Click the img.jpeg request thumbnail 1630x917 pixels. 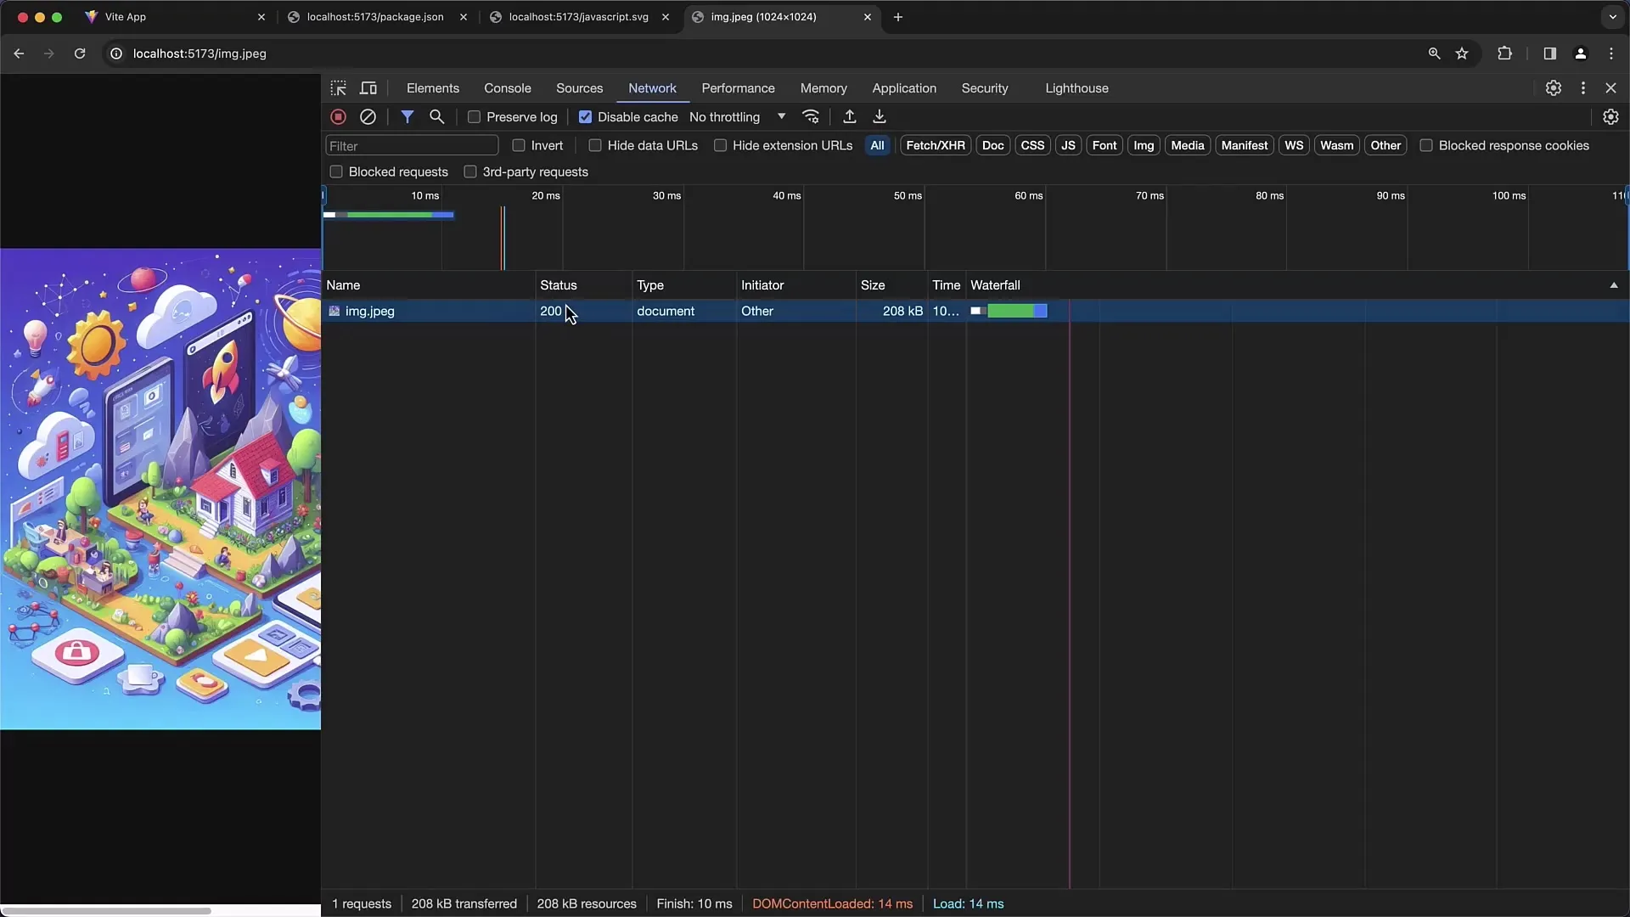pos(334,310)
